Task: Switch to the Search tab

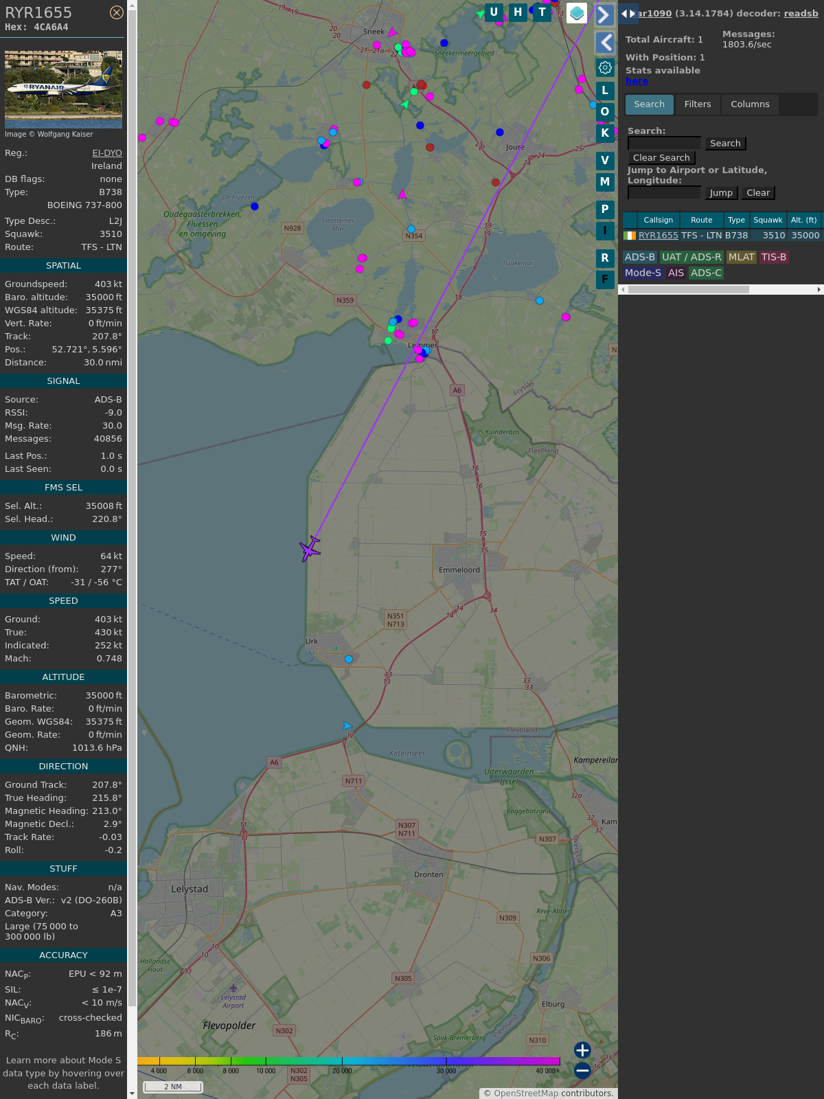Action: [650, 104]
